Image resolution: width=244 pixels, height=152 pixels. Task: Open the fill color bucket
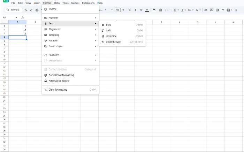click(x=154, y=10)
